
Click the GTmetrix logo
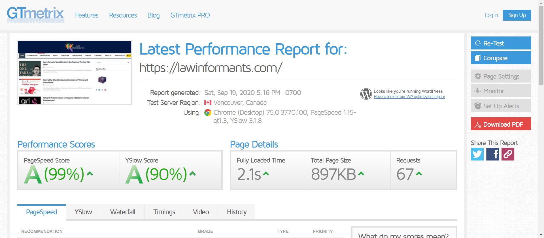coord(35,15)
